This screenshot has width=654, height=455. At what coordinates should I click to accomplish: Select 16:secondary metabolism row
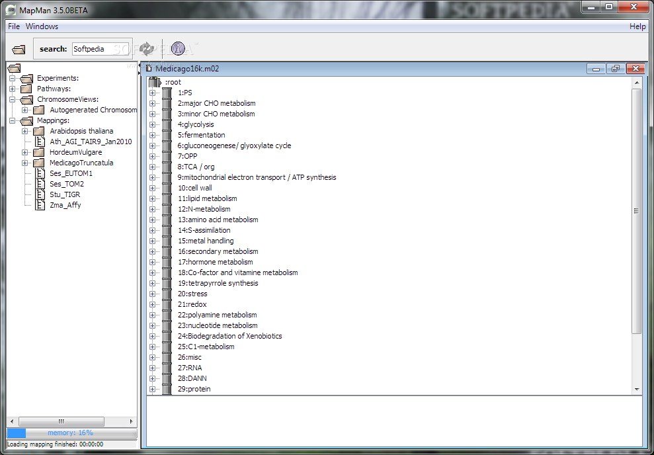(x=218, y=251)
